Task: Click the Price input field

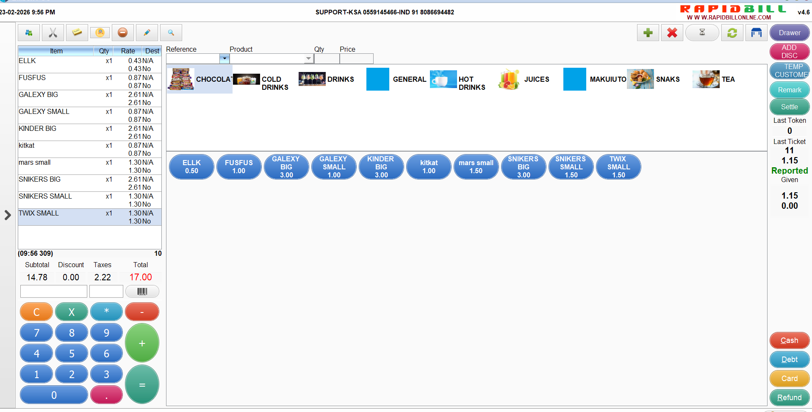Action: [x=356, y=58]
